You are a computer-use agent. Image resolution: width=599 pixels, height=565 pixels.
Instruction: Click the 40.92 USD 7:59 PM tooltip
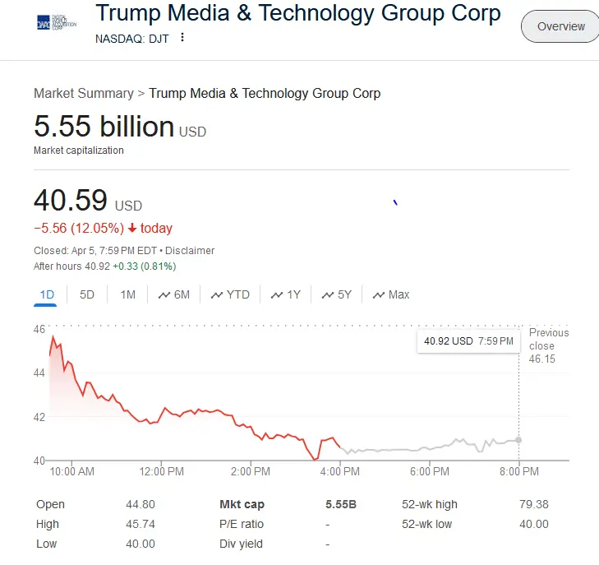(468, 340)
